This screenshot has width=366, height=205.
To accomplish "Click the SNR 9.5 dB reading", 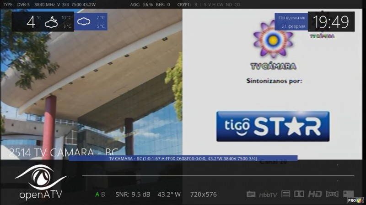I will pyautogui.click(x=133, y=195).
